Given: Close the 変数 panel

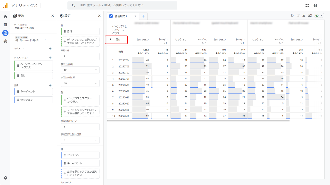Looking at the screenshot, I should (53, 16).
